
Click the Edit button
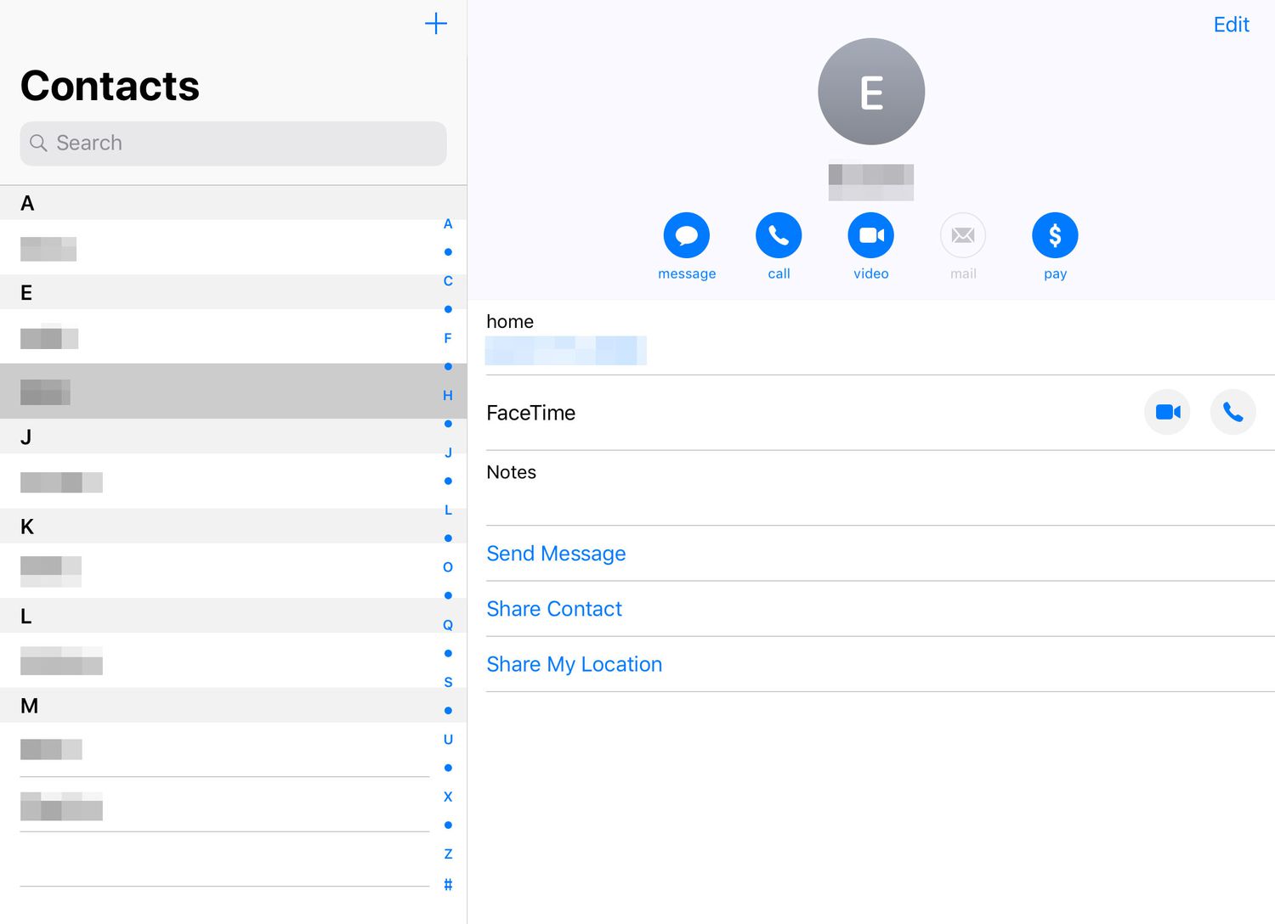click(1231, 25)
